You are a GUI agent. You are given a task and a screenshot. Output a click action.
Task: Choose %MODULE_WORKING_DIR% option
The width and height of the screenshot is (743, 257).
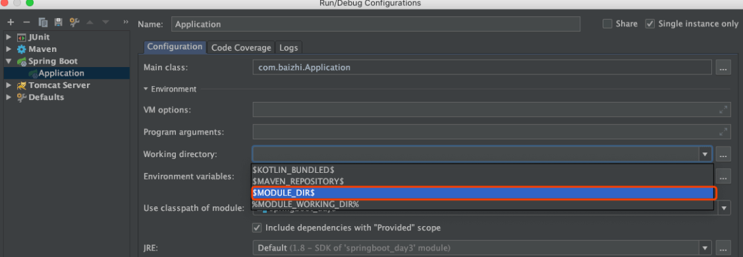[482, 204]
